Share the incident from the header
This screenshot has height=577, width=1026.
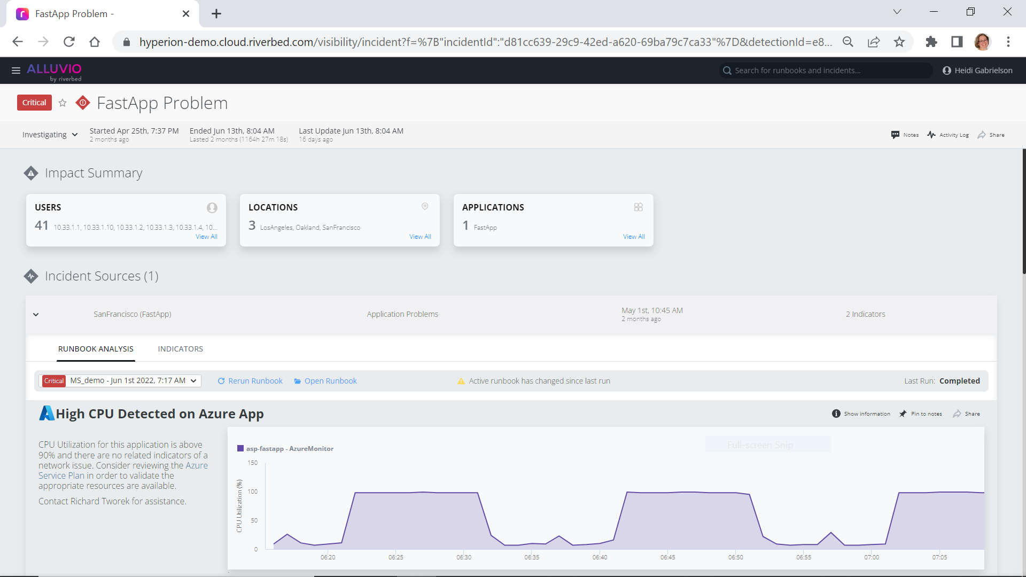(x=991, y=135)
